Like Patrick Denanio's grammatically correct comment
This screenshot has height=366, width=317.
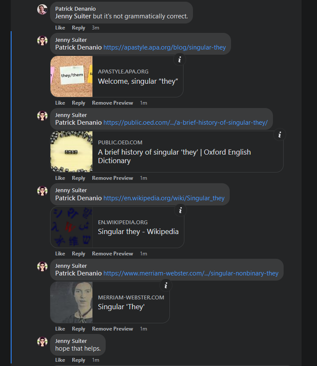click(60, 28)
